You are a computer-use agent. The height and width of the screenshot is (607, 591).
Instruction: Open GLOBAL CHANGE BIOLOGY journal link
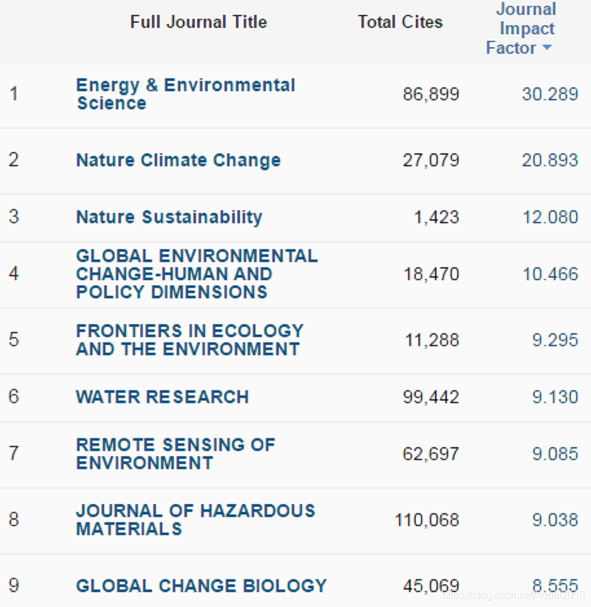tap(202, 586)
